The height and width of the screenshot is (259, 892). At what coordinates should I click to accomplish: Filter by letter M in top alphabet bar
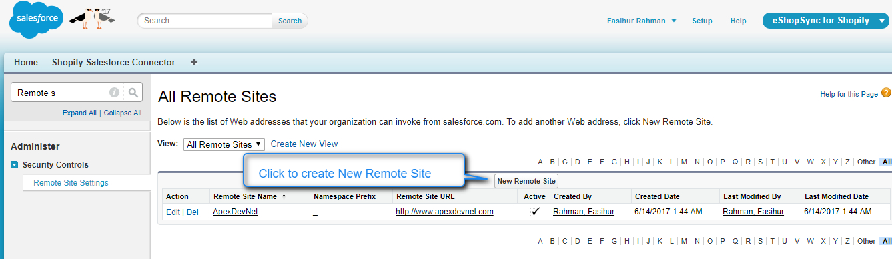click(684, 162)
